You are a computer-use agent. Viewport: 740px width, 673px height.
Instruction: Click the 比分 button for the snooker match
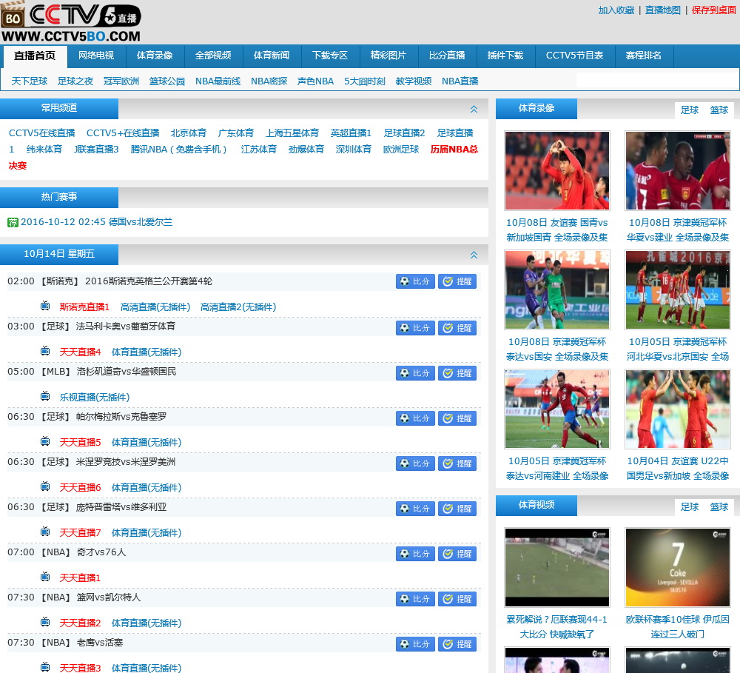click(x=415, y=281)
